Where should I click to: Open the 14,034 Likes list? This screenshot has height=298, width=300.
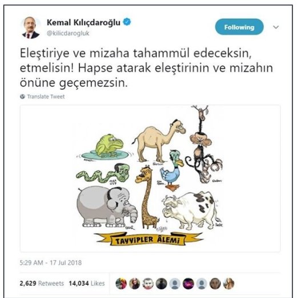tap(87, 283)
